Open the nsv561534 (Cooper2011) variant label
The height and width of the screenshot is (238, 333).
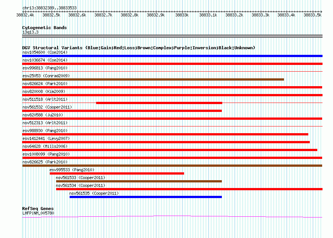[x=80, y=185]
